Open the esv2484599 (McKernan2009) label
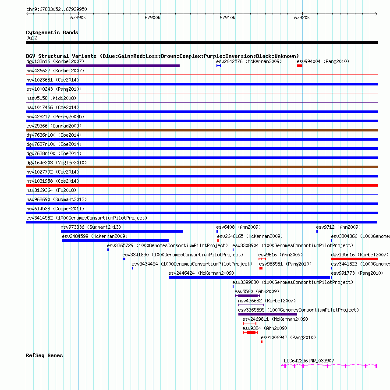 click(x=95, y=236)
